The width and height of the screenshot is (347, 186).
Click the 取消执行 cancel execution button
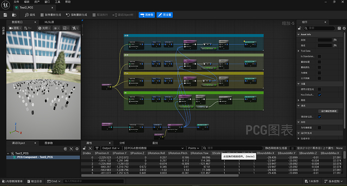[100, 15]
